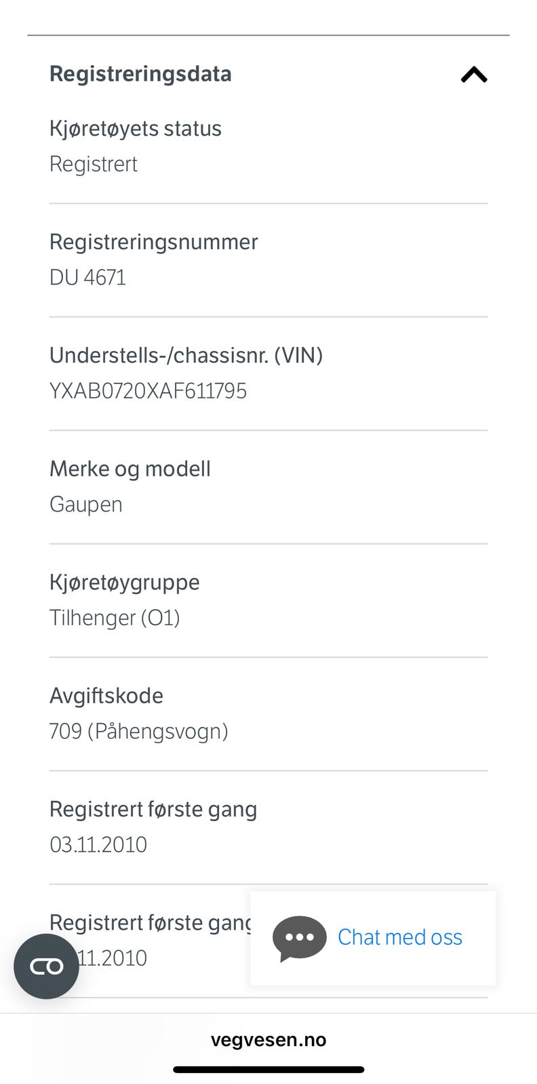Image resolution: width=537 pixels, height=1084 pixels.
Task: Select the Gaupen model value
Action: coord(86,505)
